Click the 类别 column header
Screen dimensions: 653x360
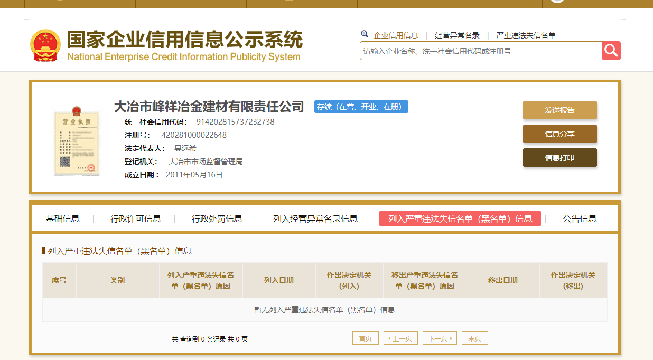coord(117,280)
